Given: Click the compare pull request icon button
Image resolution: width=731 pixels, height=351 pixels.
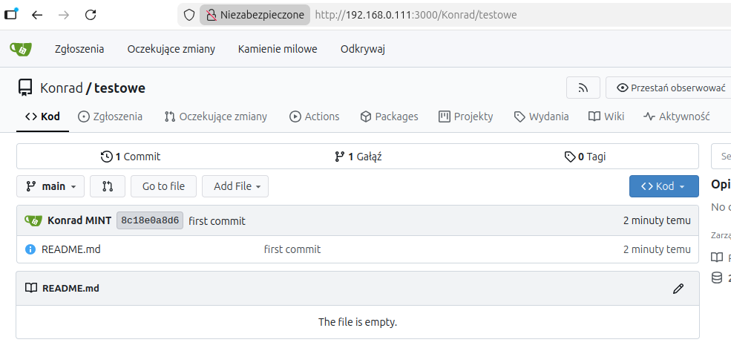Looking at the screenshot, I should [108, 186].
